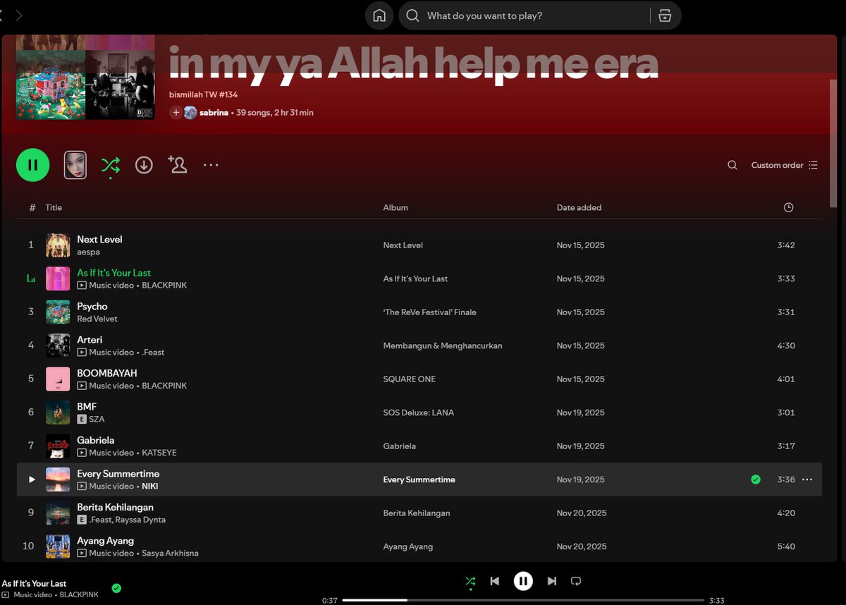This screenshot has height=605, width=846.
Task: Open Red Velvet artist link
Action: (x=97, y=319)
